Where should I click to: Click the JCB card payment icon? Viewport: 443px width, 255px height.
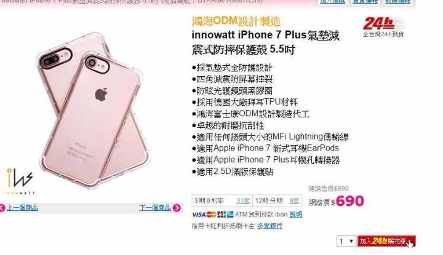pos(221,214)
